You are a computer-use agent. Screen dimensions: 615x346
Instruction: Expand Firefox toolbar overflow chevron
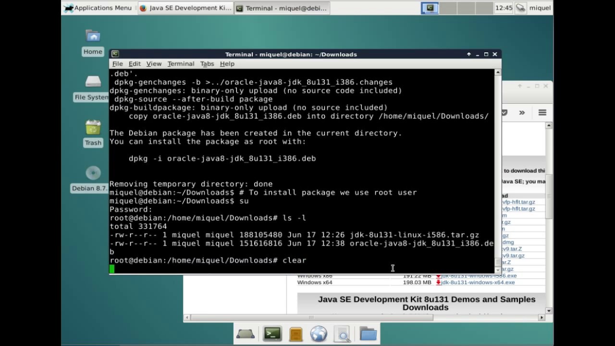522,112
